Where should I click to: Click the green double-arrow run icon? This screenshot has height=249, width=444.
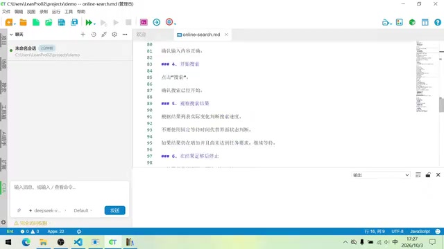point(88,22)
